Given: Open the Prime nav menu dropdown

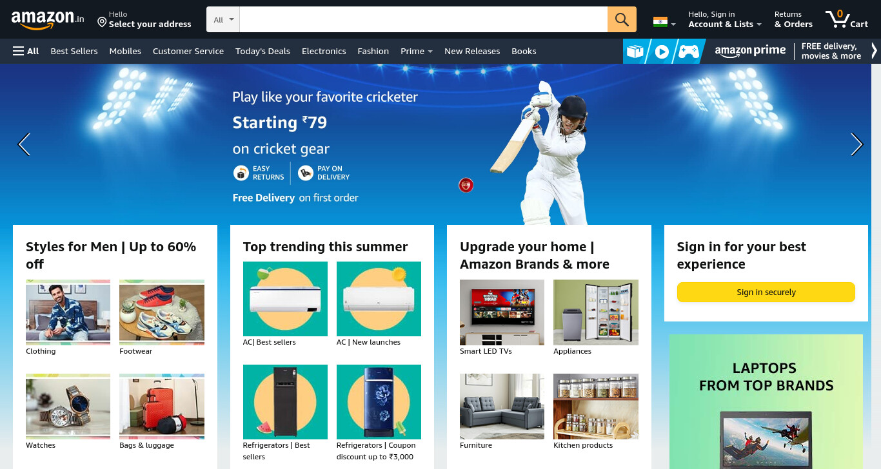Looking at the screenshot, I should (x=417, y=51).
